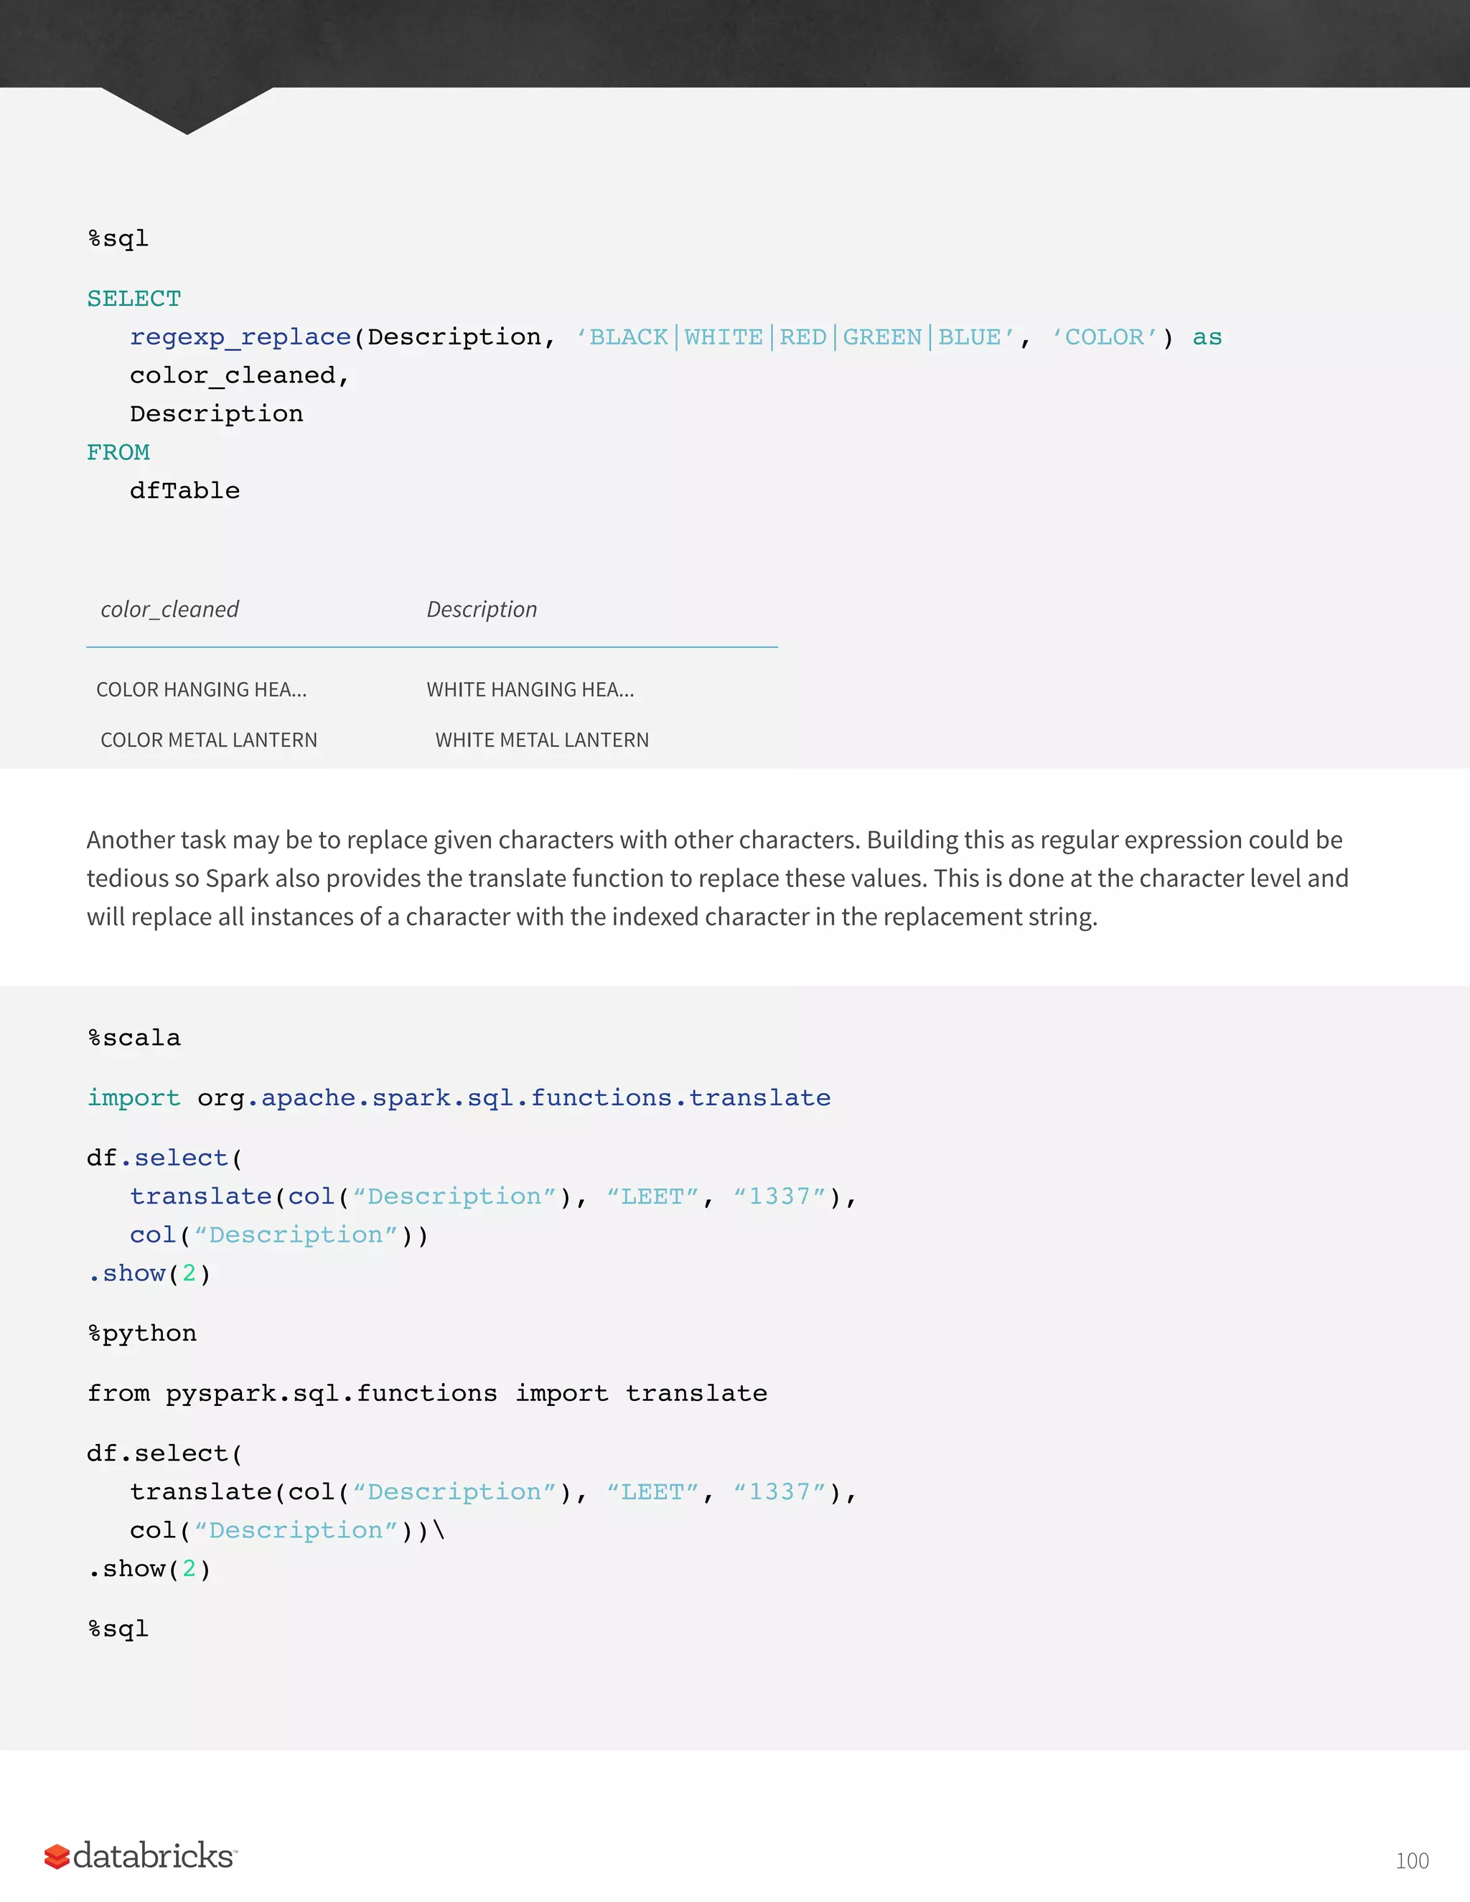Click the FROM keyword in the SQL
Screen dimensions: 1470x1902
point(118,452)
